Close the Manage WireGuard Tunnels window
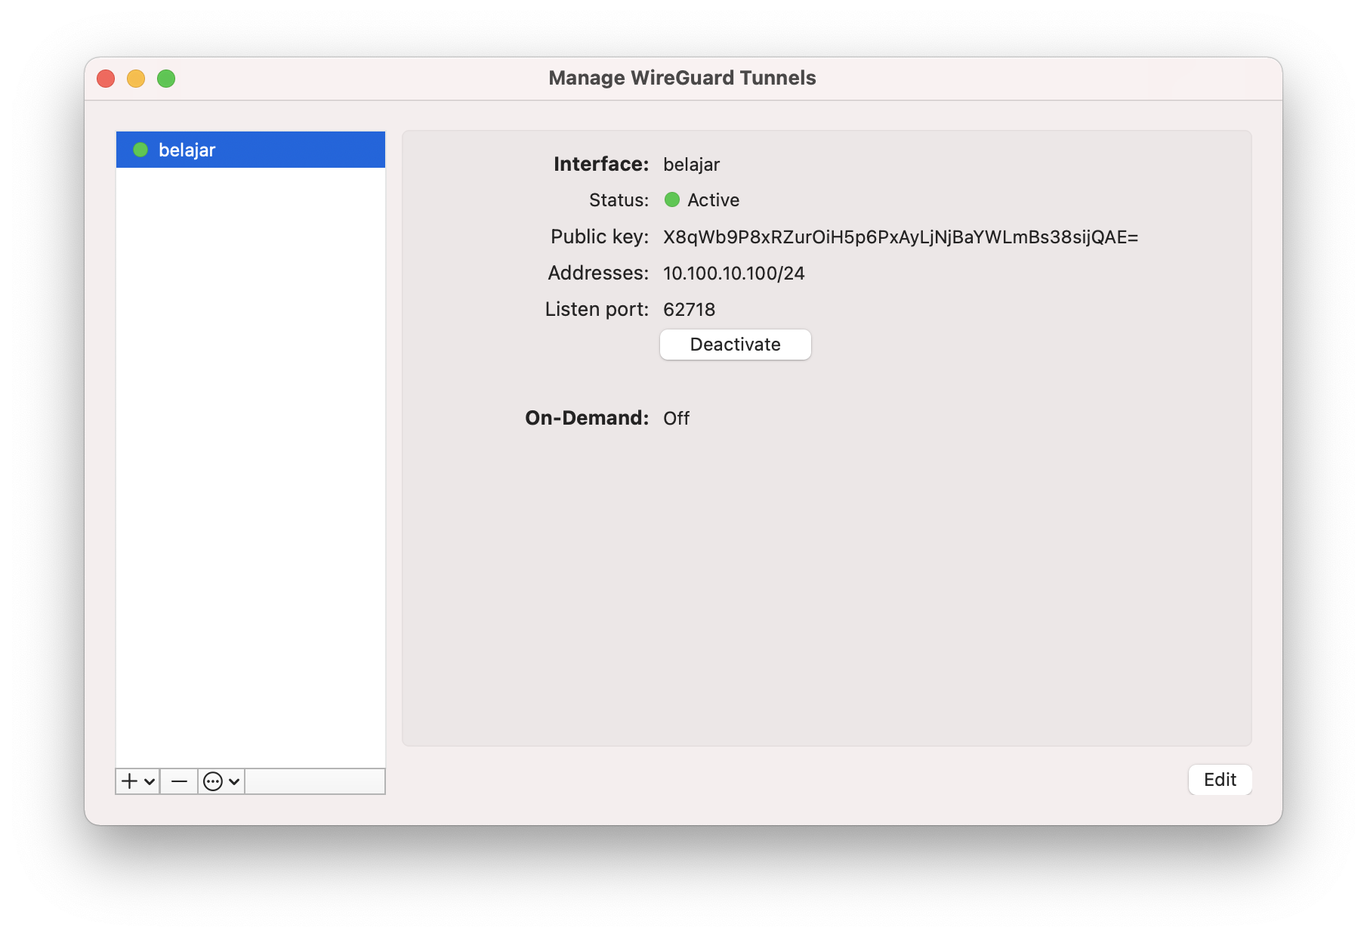The width and height of the screenshot is (1367, 937). click(x=106, y=79)
